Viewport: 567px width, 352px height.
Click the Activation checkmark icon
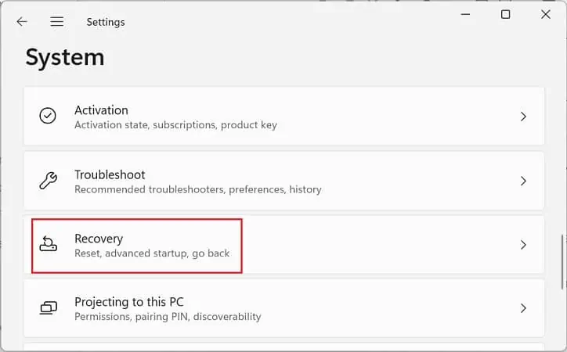(48, 116)
